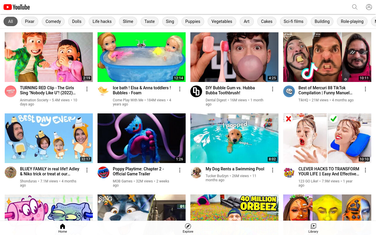
Task: Open options menu for Ice bath Elsa video
Action: point(180,89)
